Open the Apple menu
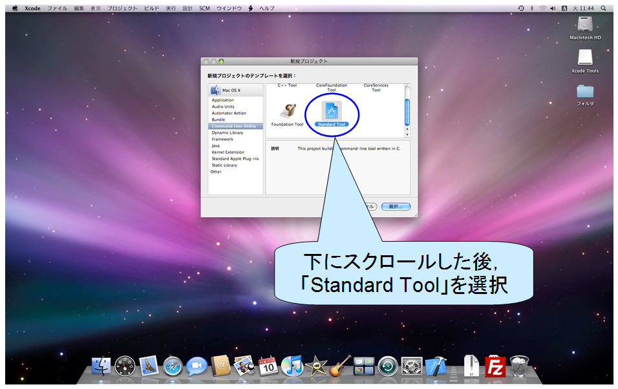 click(15, 8)
